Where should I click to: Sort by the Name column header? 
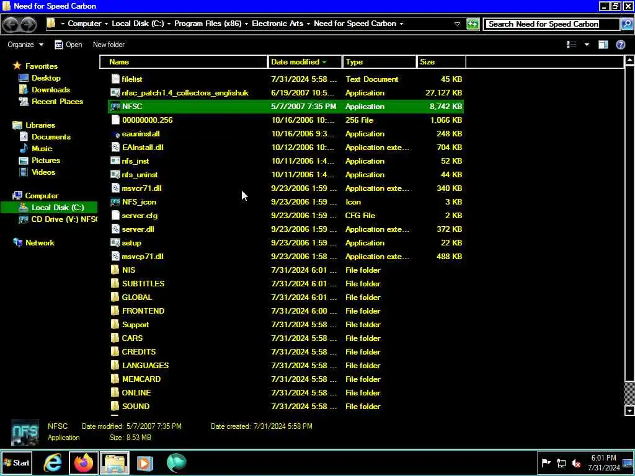tap(184, 62)
